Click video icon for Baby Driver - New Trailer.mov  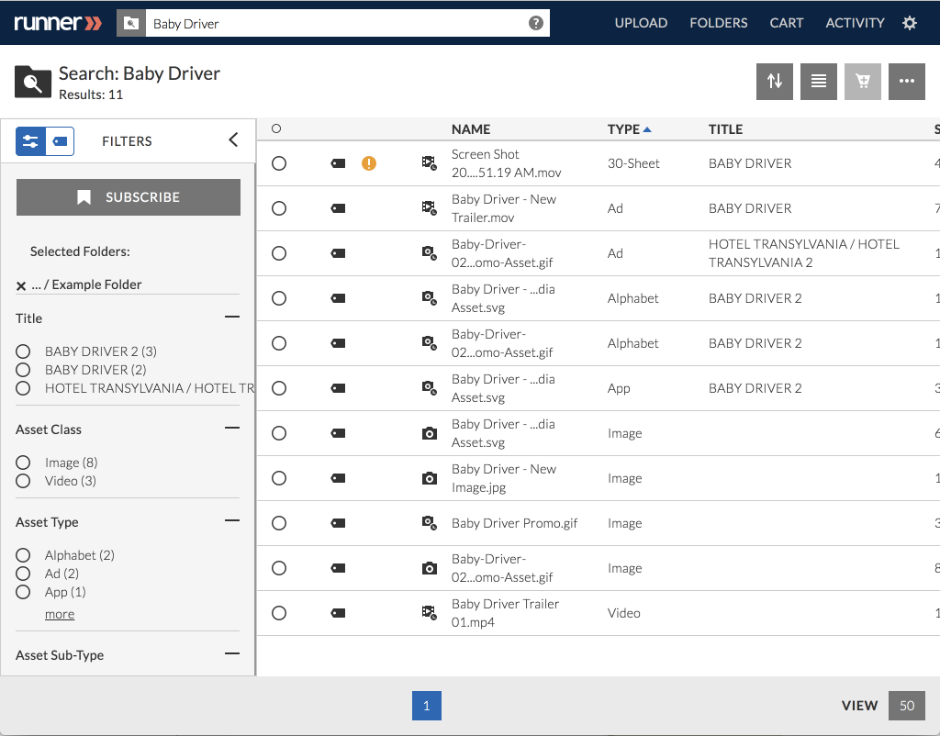[429, 208]
